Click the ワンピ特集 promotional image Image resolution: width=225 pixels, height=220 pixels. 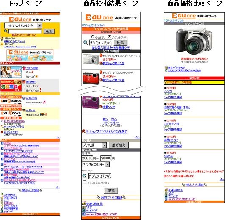click(x=11, y=72)
